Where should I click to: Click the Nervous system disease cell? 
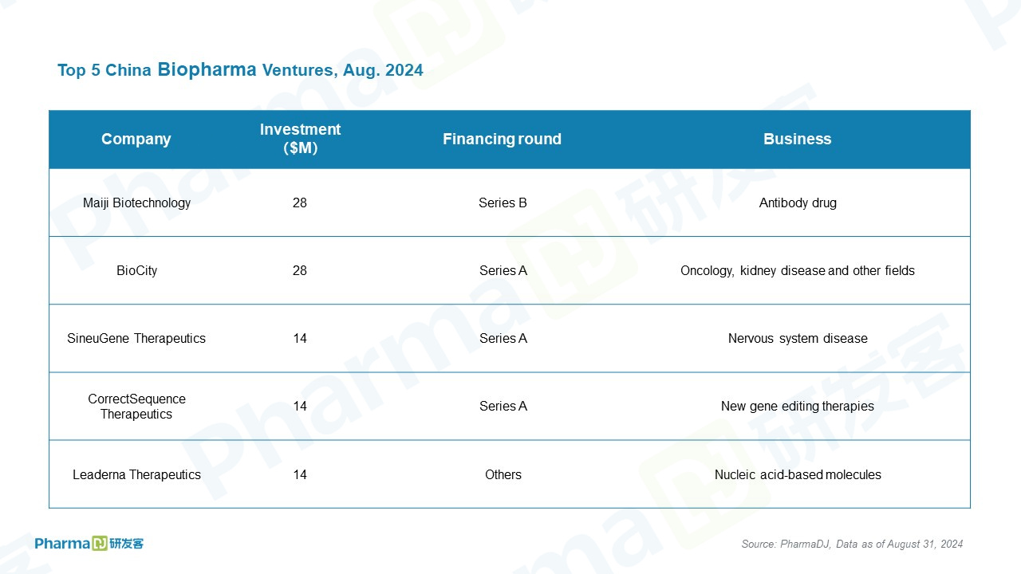point(798,338)
